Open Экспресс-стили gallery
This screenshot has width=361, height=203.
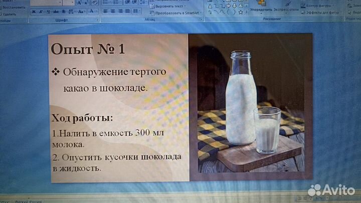[x=286, y=7]
